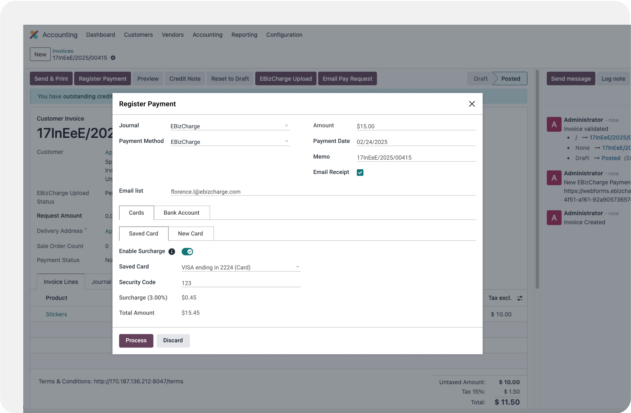
Task: Open the Configuration menu
Action: pyautogui.click(x=284, y=35)
